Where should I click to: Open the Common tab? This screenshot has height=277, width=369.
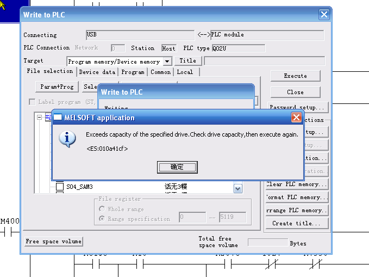(160, 72)
